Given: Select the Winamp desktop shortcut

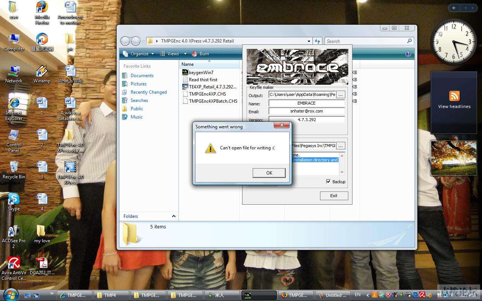Looking at the screenshot, I should (x=42, y=74).
